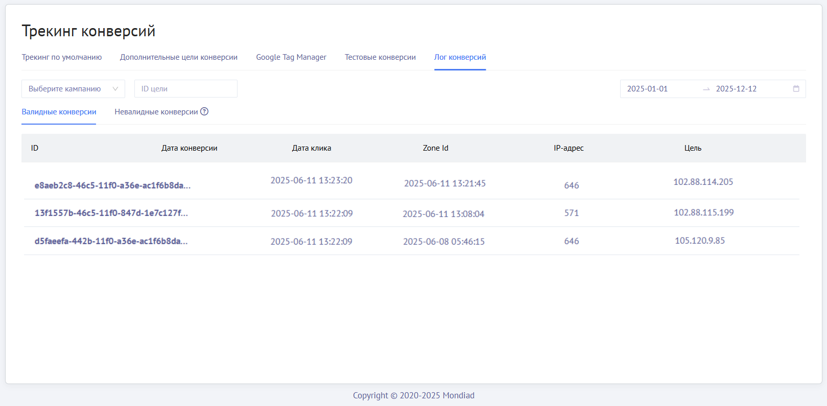Image resolution: width=827 pixels, height=406 pixels.
Task: Click conversion ID starting with e8aeb2c8
Action: [x=112, y=185]
